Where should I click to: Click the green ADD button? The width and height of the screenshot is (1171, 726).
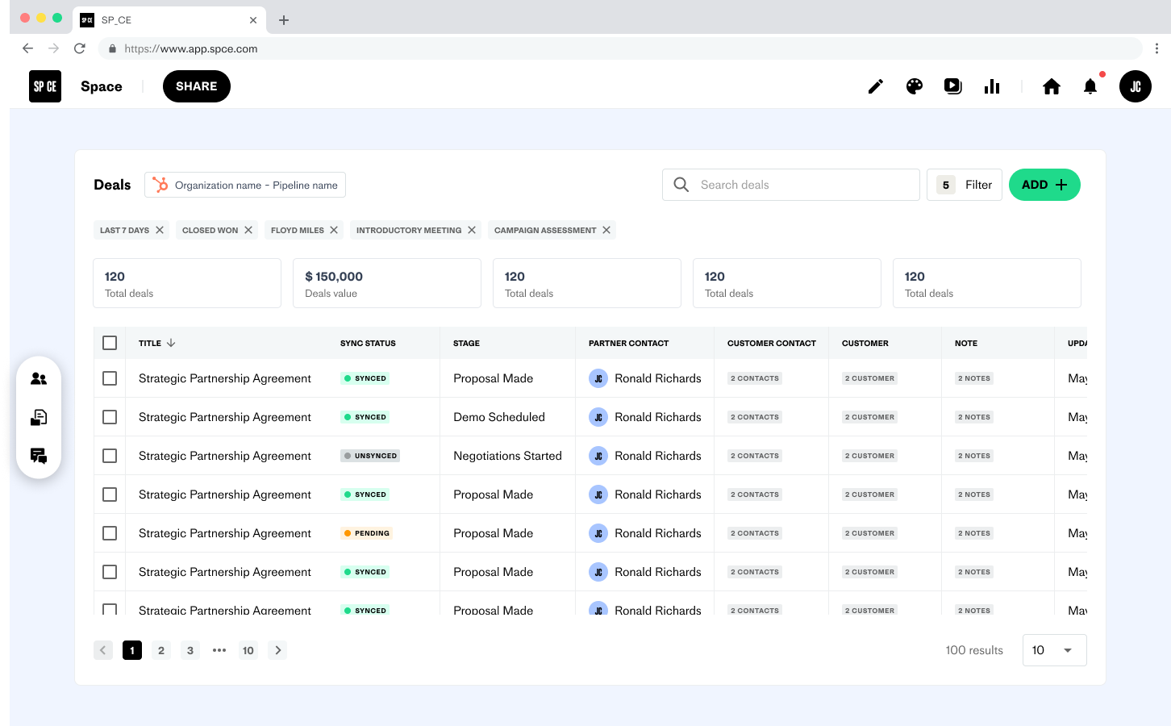(1044, 185)
